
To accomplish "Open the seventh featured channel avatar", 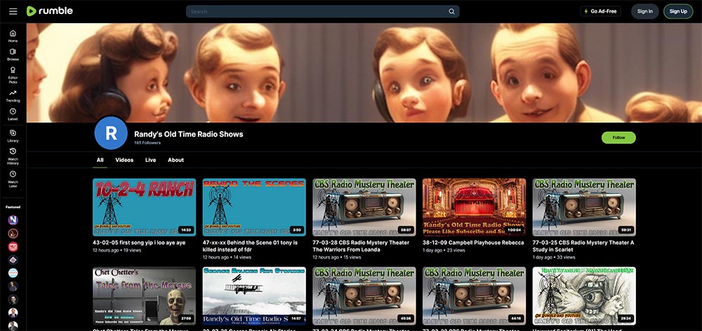I will pyautogui.click(x=13, y=299).
